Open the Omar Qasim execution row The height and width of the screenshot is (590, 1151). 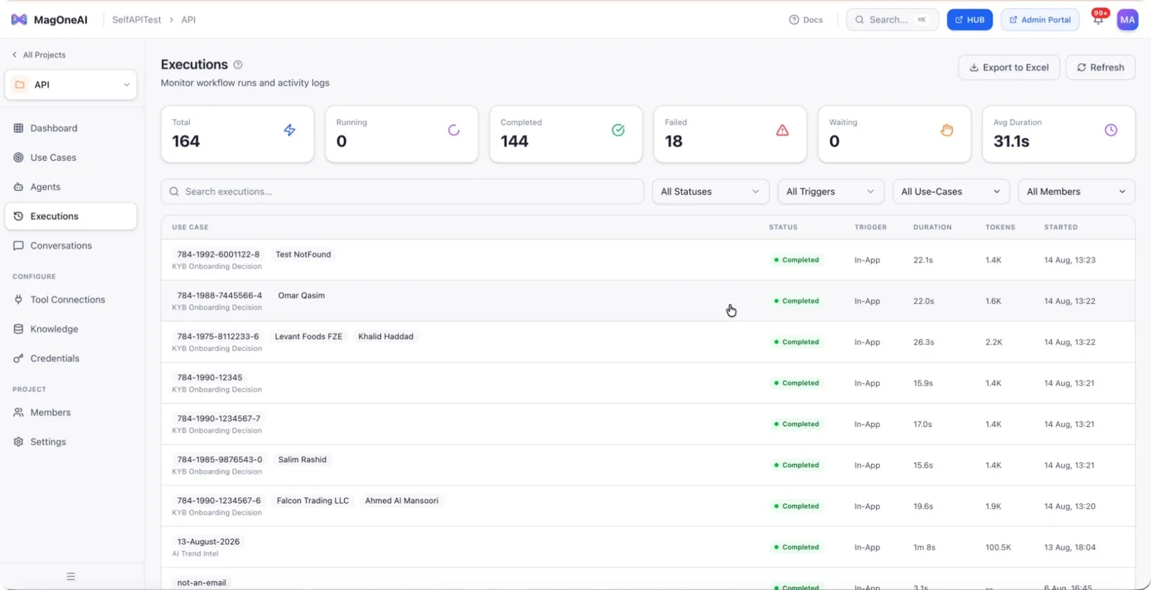[647, 301]
